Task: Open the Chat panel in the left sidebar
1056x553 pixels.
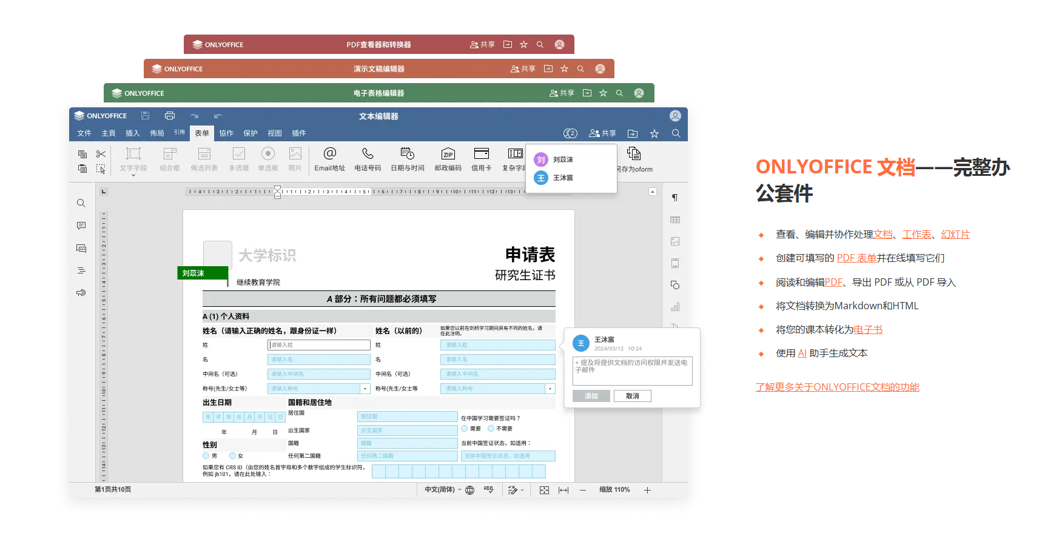Action: click(81, 248)
